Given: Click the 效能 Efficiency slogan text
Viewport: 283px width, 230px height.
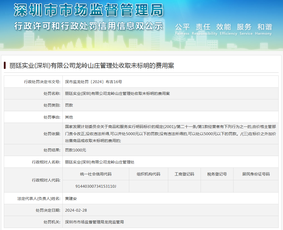Looking at the screenshot, I should [x=228, y=29].
